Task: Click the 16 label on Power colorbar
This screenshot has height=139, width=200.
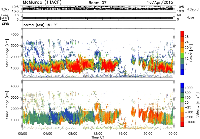Action: pyautogui.click(x=186, y=53)
